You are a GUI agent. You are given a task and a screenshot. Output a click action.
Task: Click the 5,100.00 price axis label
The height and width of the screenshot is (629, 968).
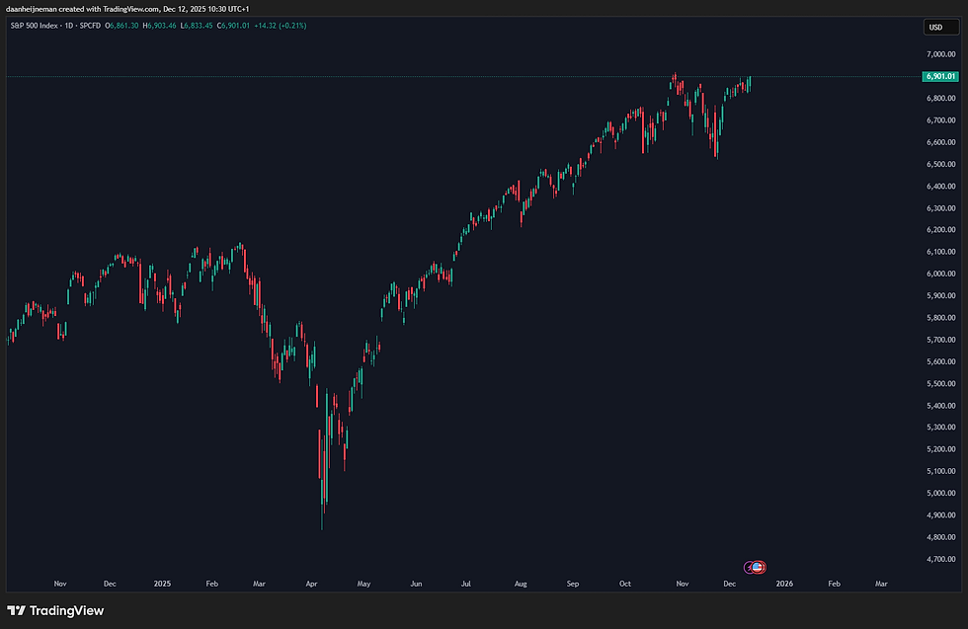point(940,471)
